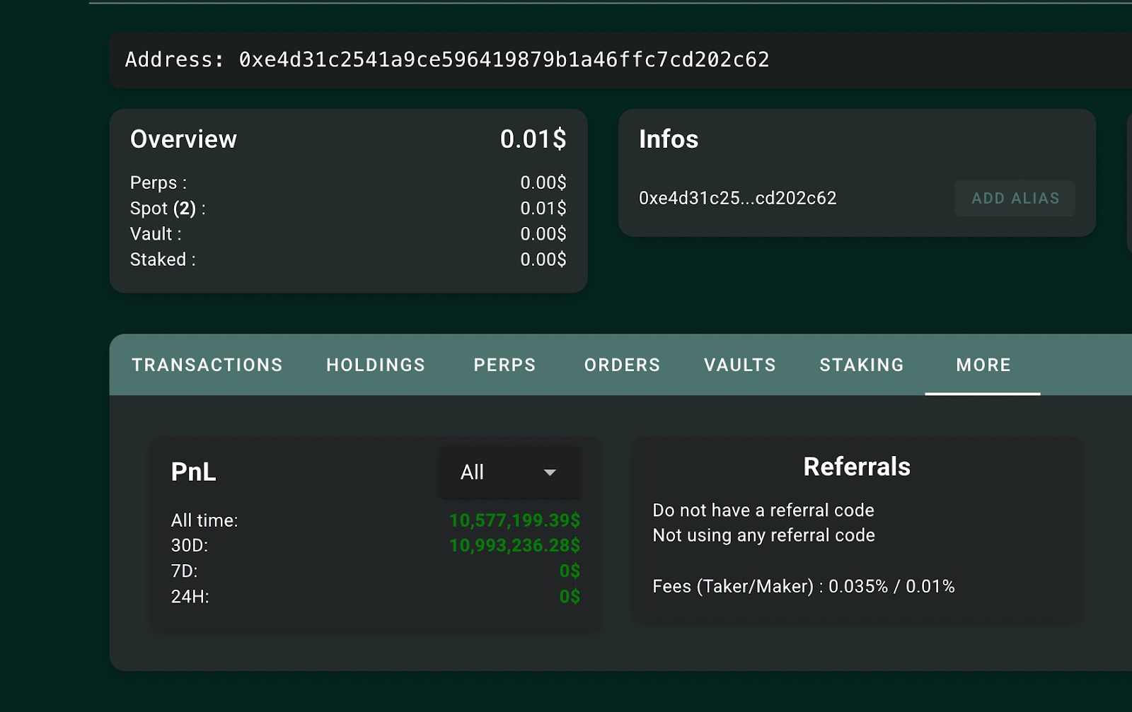Screen dimensions: 1132x712
Task: Select the More tab
Action: pos(983,365)
